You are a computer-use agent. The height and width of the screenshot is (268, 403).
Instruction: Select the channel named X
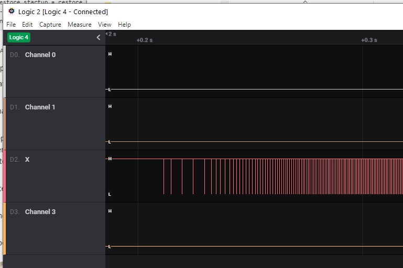pyautogui.click(x=27, y=160)
